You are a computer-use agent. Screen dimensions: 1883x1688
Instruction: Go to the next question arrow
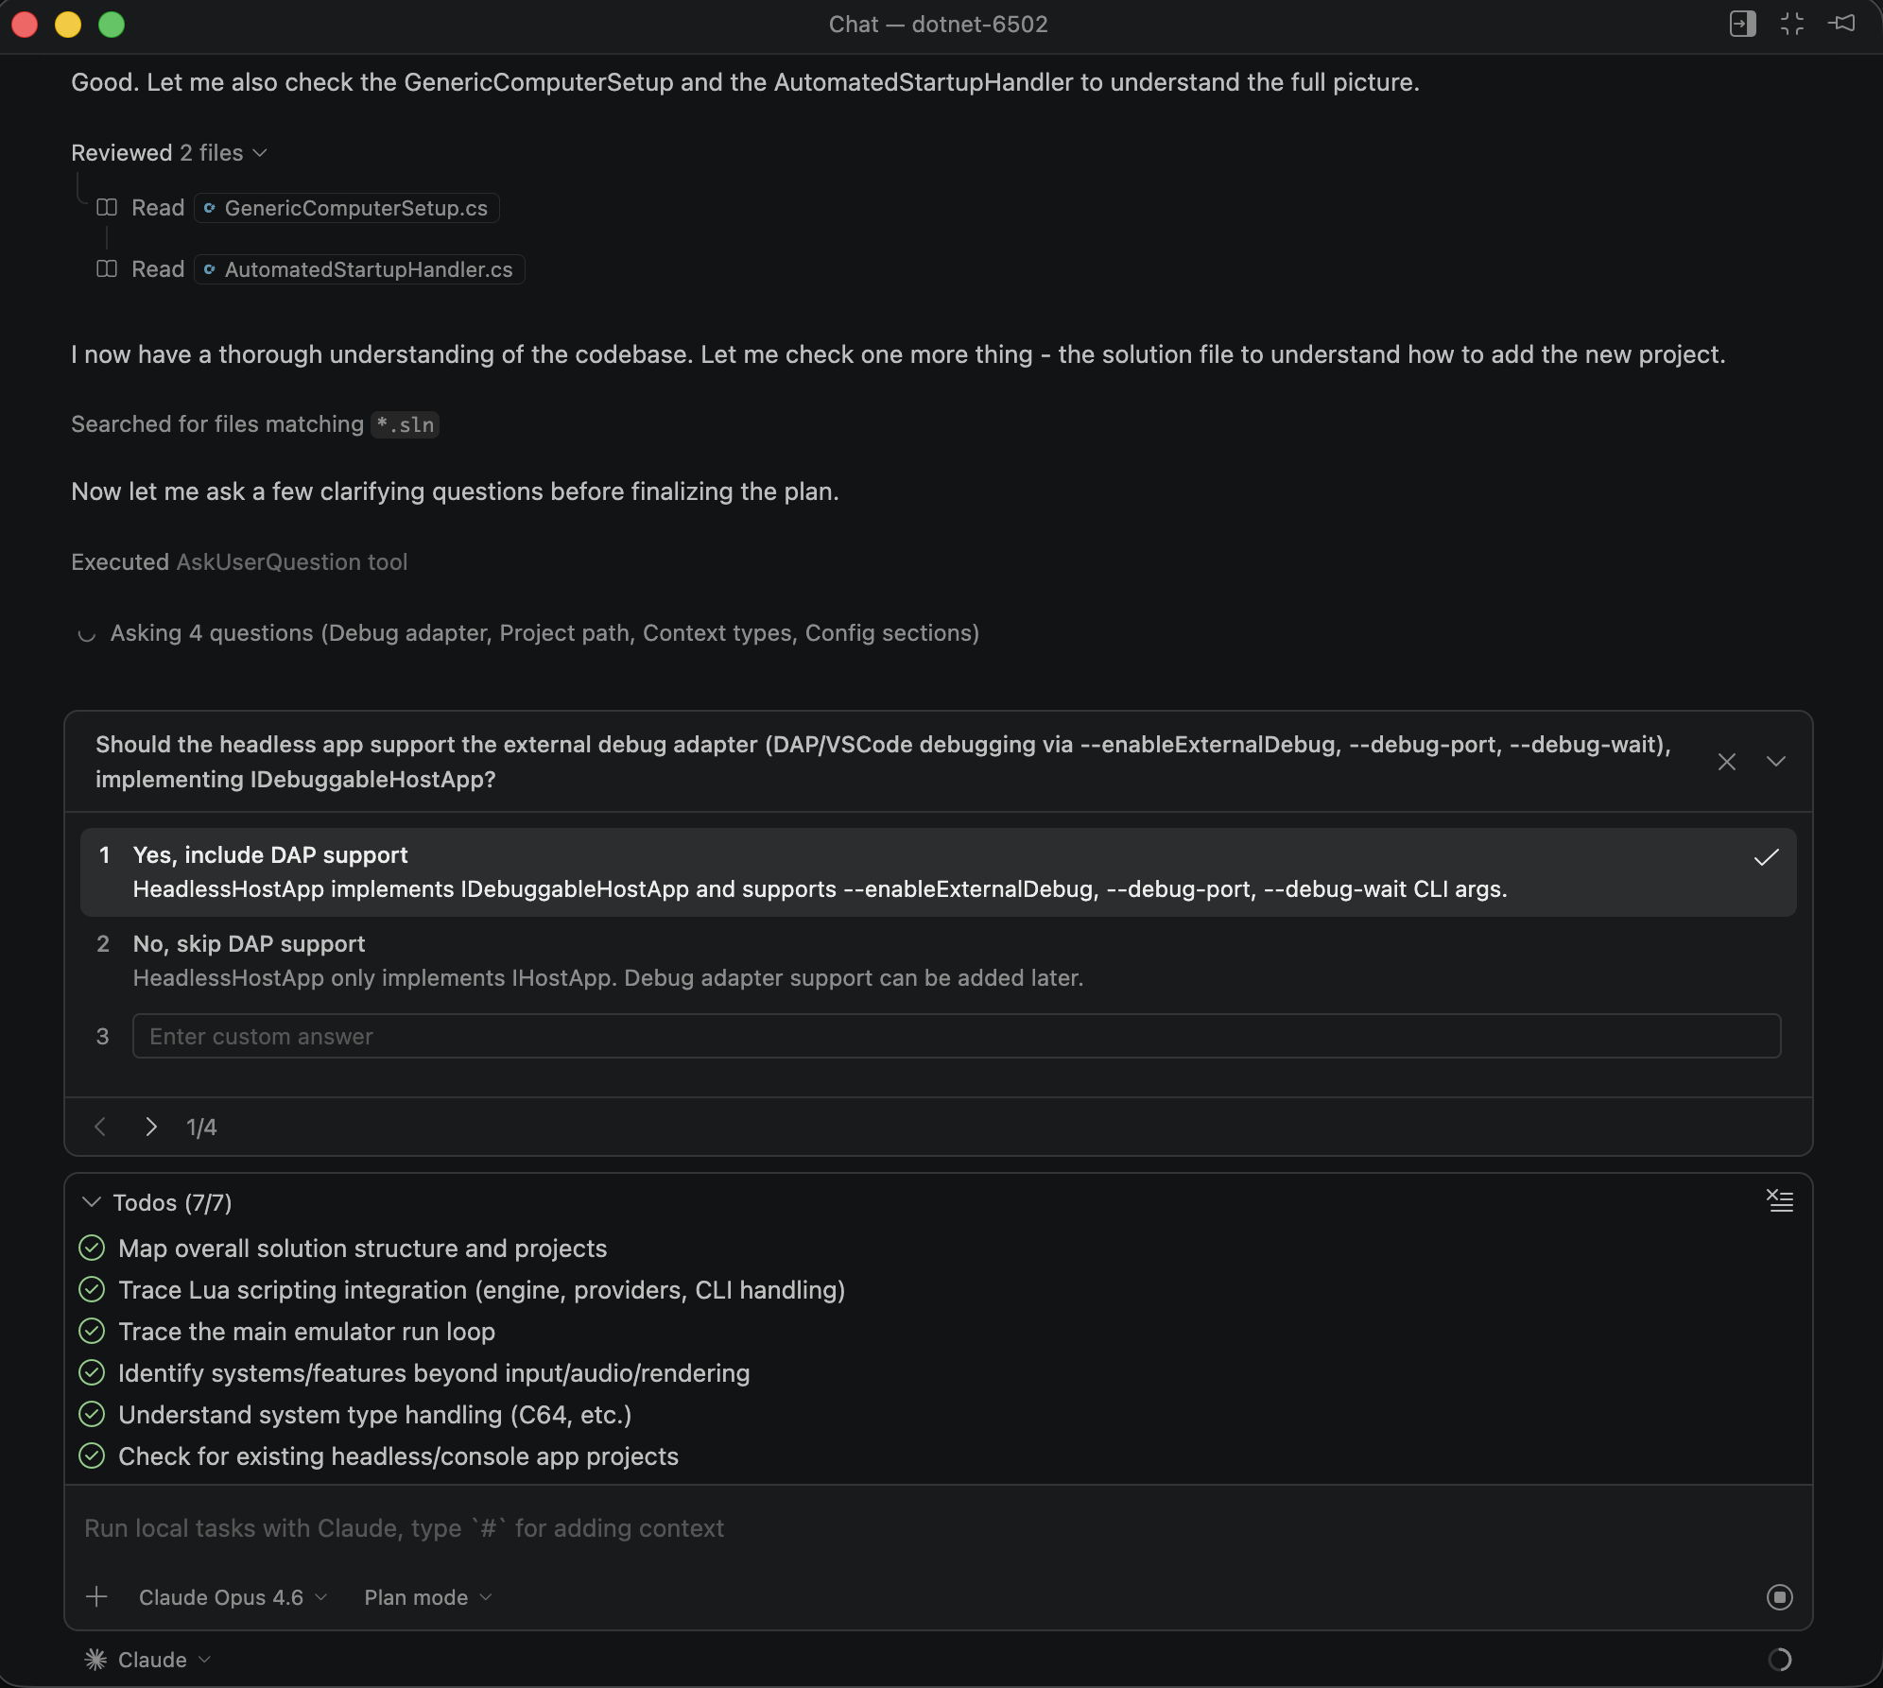(x=151, y=1127)
